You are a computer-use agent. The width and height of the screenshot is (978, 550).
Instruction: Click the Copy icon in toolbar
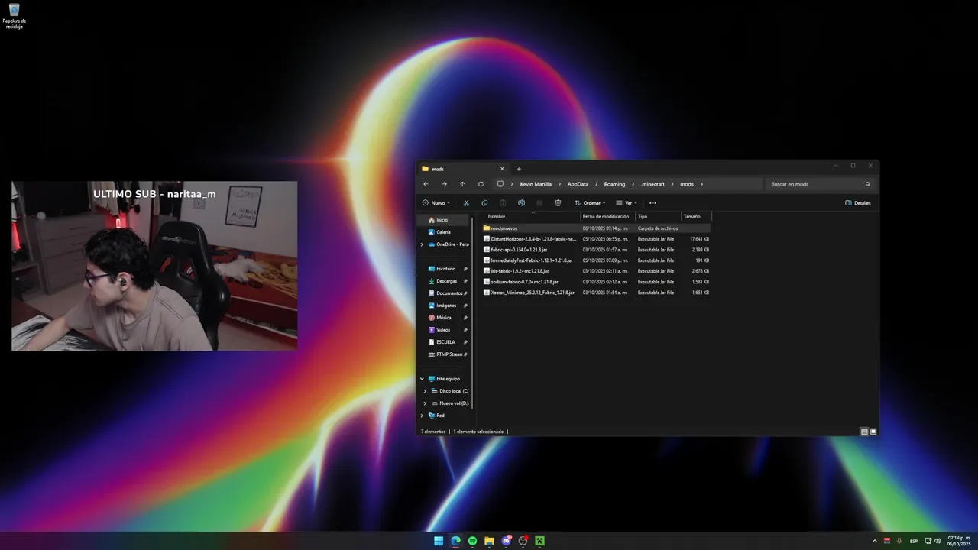point(484,203)
